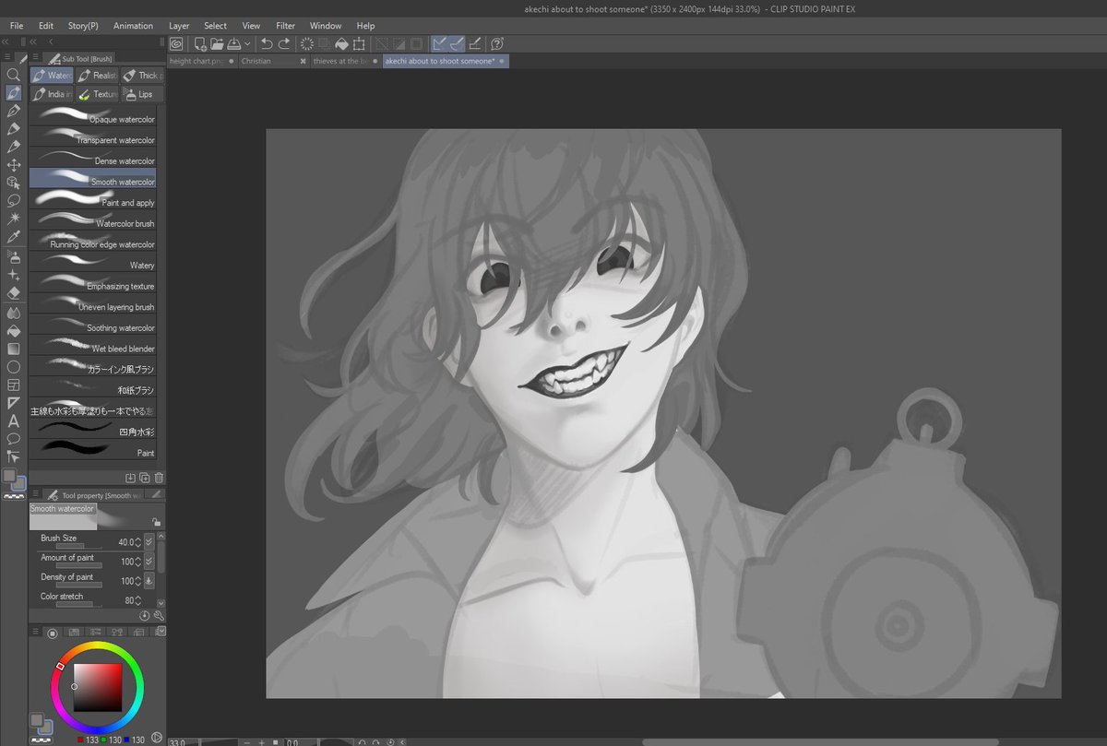Toggle Density of paint effect button
This screenshot has height=746, width=1107.
149,581
